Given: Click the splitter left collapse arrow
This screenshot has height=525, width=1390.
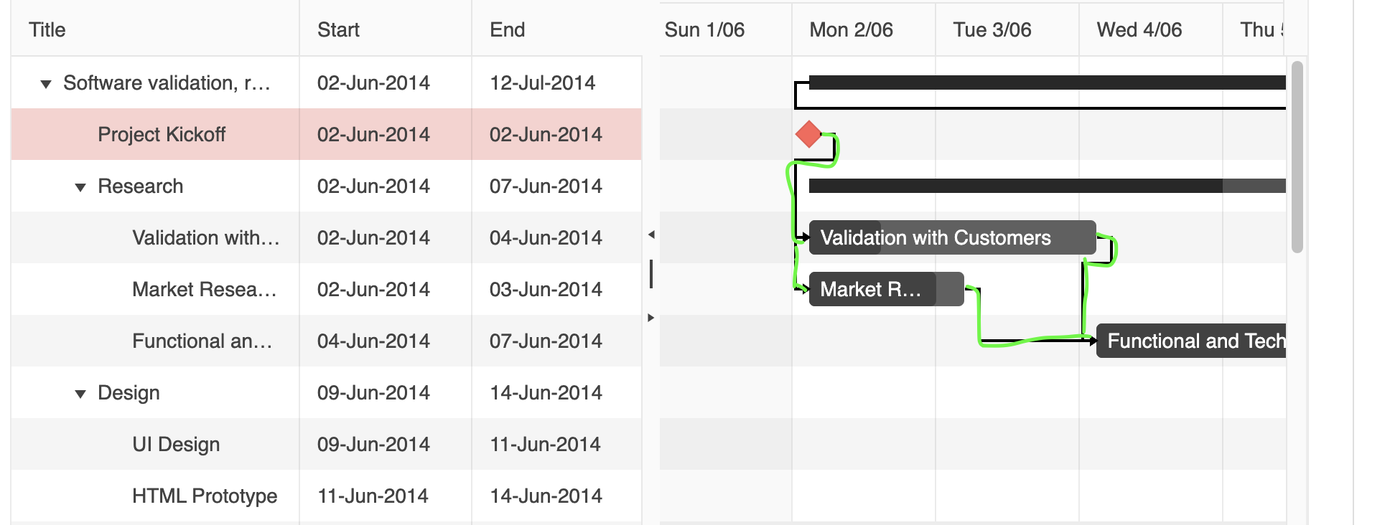Looking at the screenshot, I should coord(651,235).
